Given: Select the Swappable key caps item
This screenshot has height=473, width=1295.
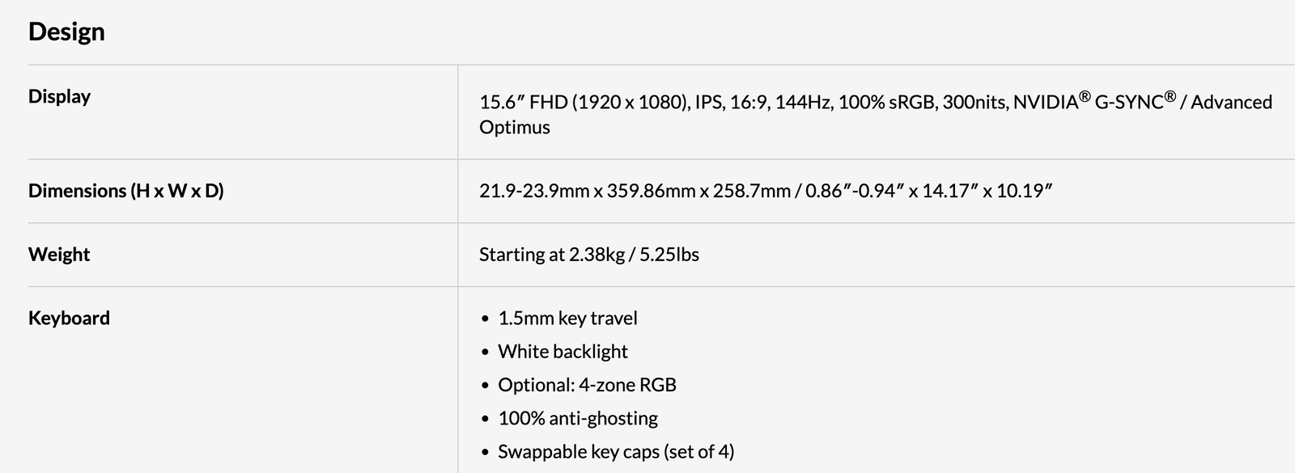Looking at the screenshot, I should coord(616,451).
